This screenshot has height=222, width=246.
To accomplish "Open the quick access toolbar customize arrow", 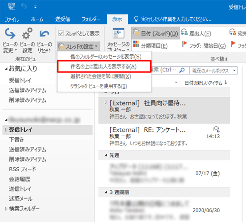I will tap(35, 7).
